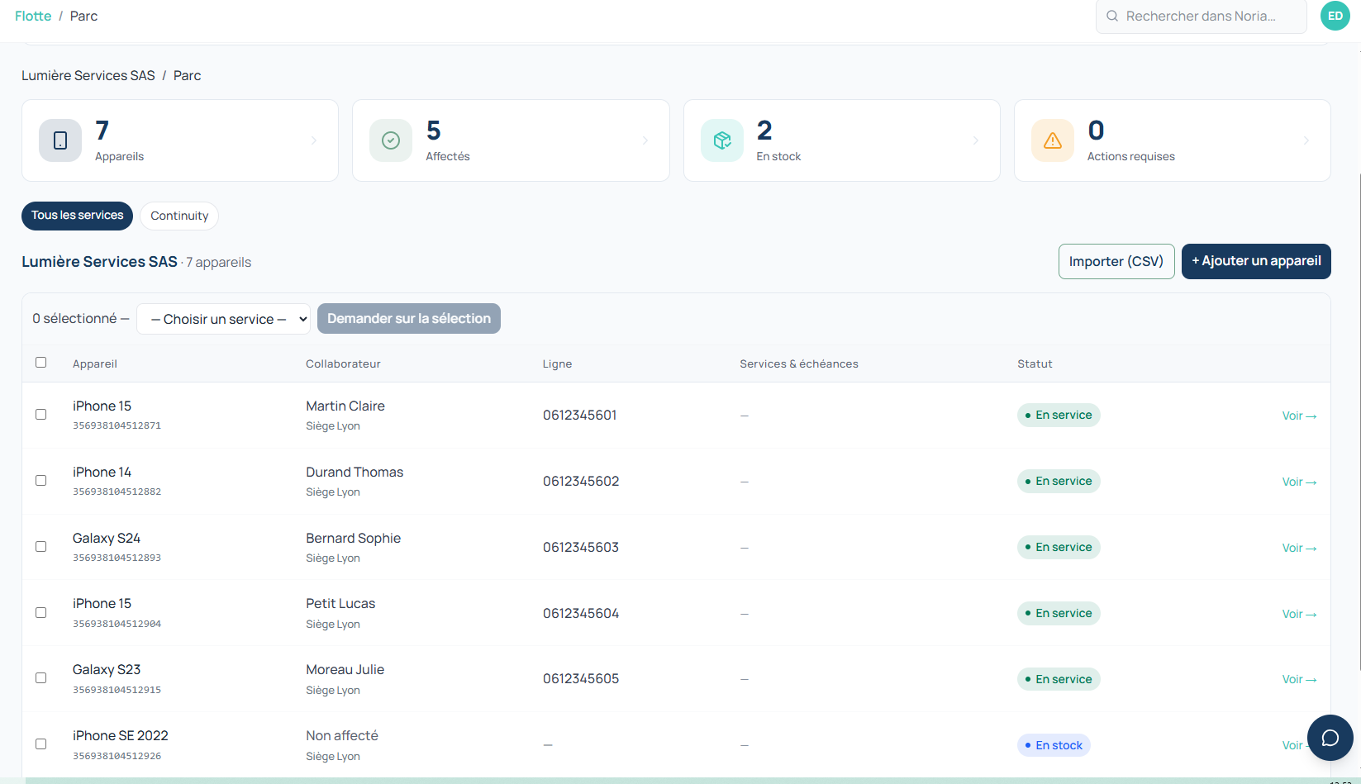The image size is (1361, 784).
Task: Tick the checkbox for Petit Lucas's iPhone 15
Action: (x=40, y=613)
